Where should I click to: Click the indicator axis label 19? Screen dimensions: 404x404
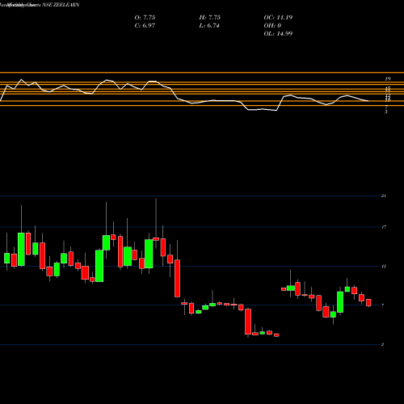pyautogui.click(x=388, y=79)
